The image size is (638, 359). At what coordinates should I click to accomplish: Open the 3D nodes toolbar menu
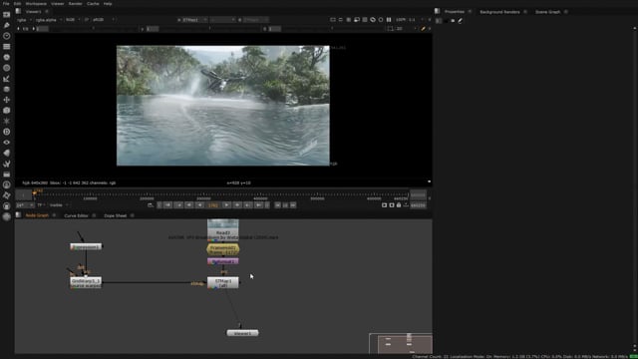[x=7, y=111]
